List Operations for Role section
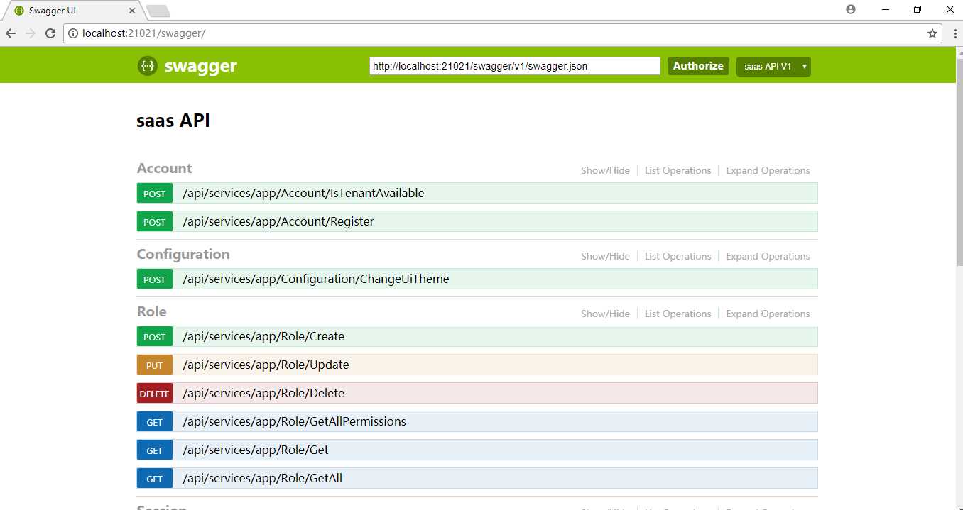 click(x=678, y=314)
